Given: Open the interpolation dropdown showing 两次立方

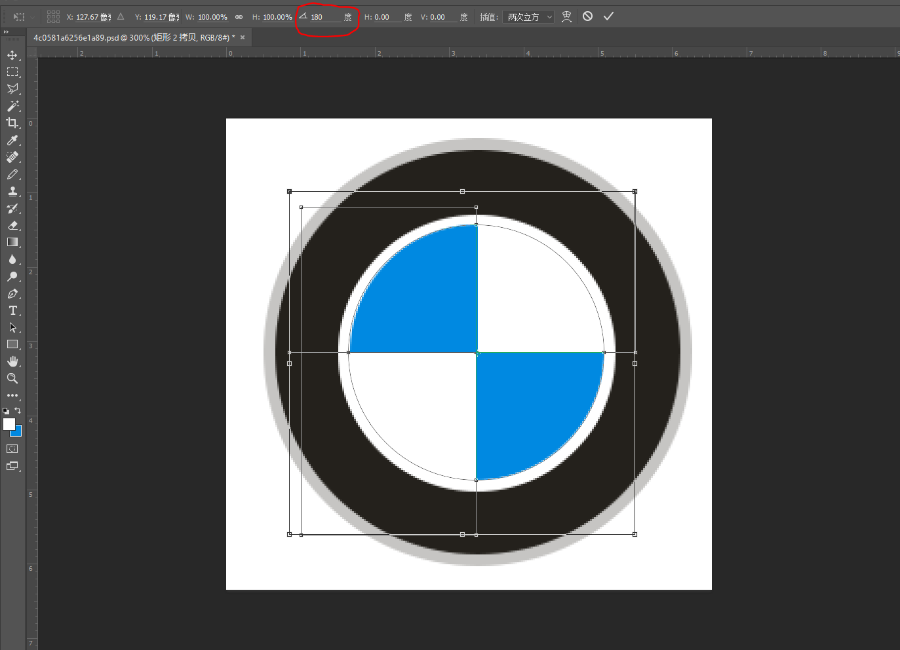Looking at the screenshot, I should [528, 17].
